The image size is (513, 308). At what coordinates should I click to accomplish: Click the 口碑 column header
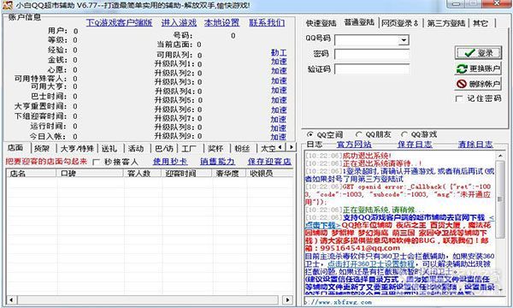91,174
